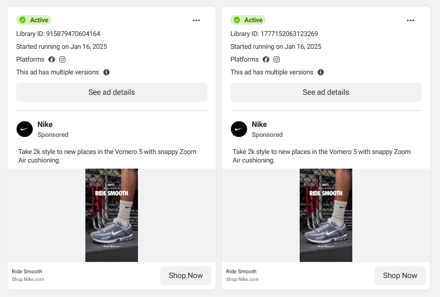Open the multiple versions info icon, right ad

(321, 72)
